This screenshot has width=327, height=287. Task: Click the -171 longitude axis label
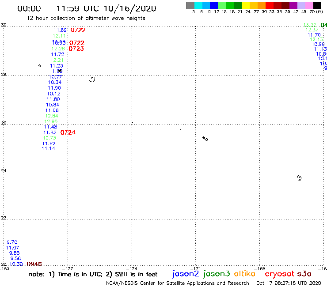tap(195, 269)
